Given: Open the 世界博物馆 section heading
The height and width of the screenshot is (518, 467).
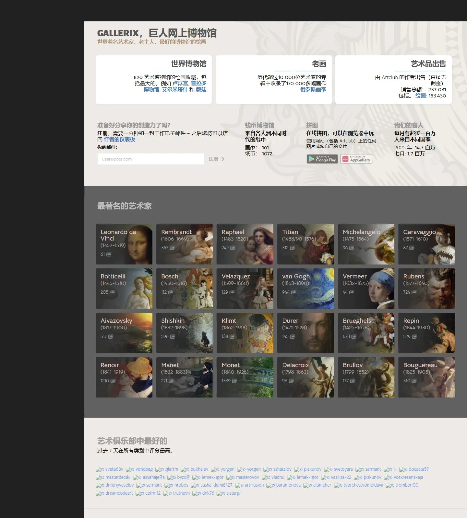Looking at the screenshot, I should pos(189,64).
